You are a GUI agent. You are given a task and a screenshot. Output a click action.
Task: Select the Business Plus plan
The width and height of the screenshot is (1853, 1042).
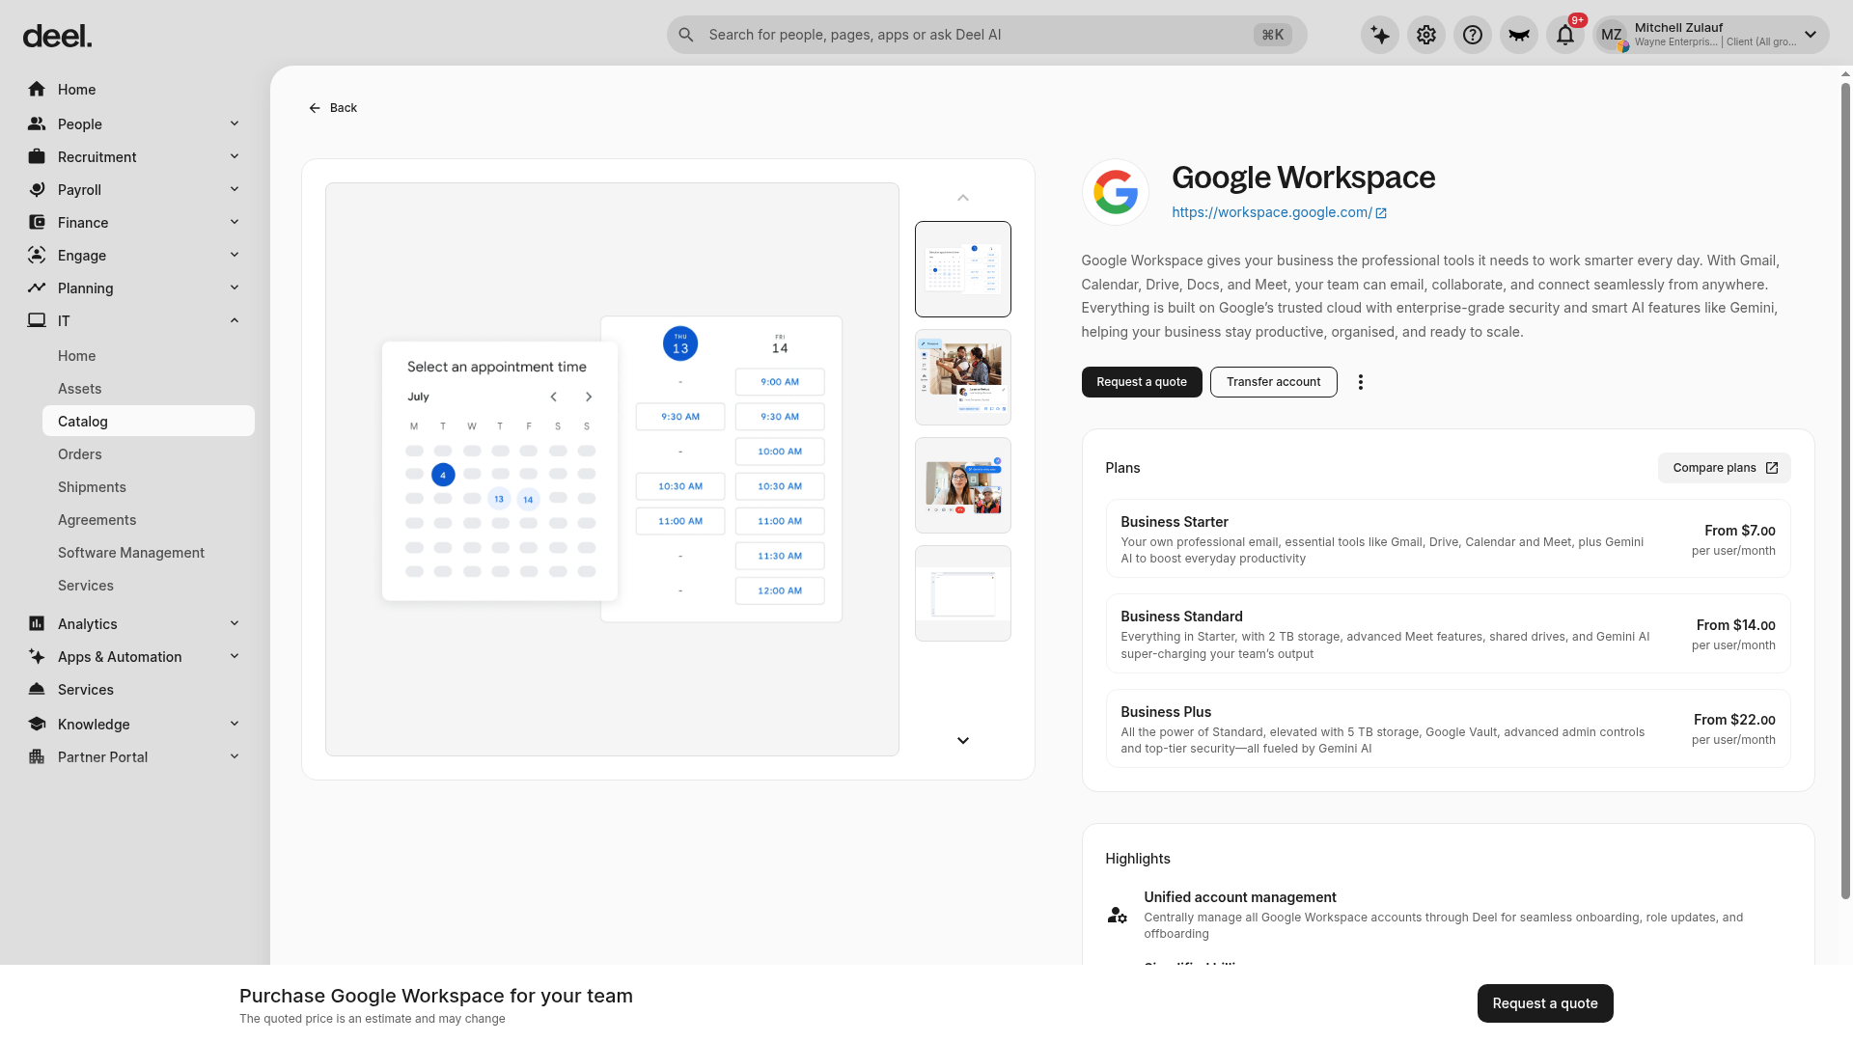(x=1448, y=728)
